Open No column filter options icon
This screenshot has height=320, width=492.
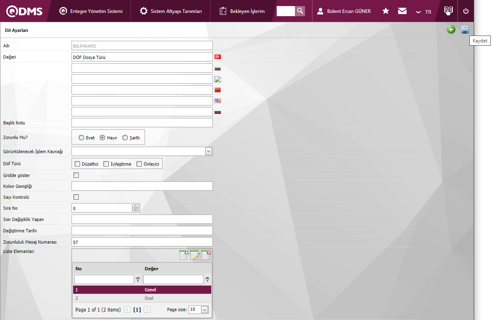(138, 280)
